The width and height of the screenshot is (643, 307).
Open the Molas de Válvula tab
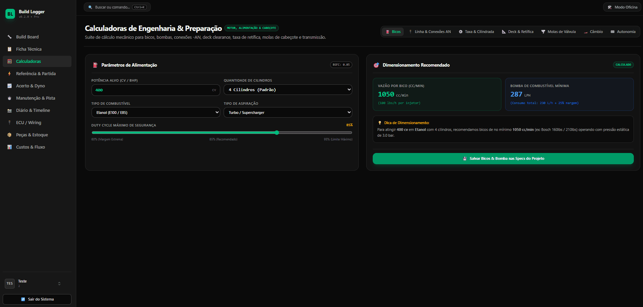558,32
